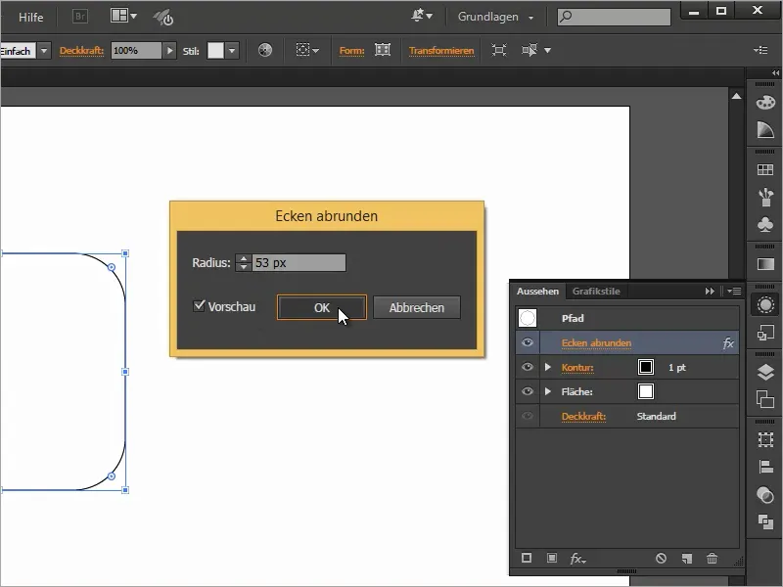Toggle the Appearance panel icon in dock
Viewport: 783px width, 587px height.
coord(765,305)
